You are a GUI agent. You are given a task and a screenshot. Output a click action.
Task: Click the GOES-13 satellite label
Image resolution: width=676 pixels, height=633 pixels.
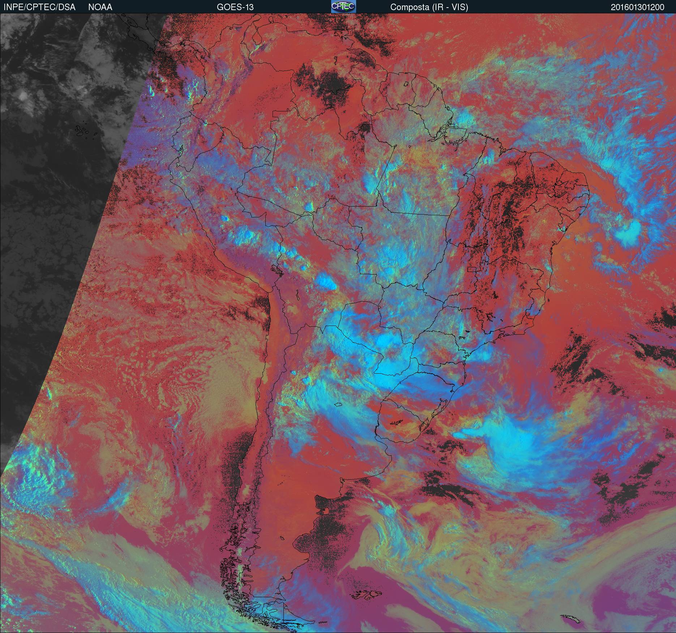pyautogui.click(x=235, y=7)
